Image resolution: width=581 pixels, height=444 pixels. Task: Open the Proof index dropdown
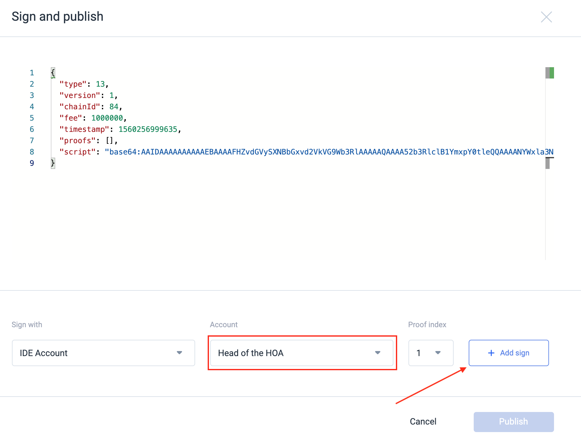(x=431, y=353)
